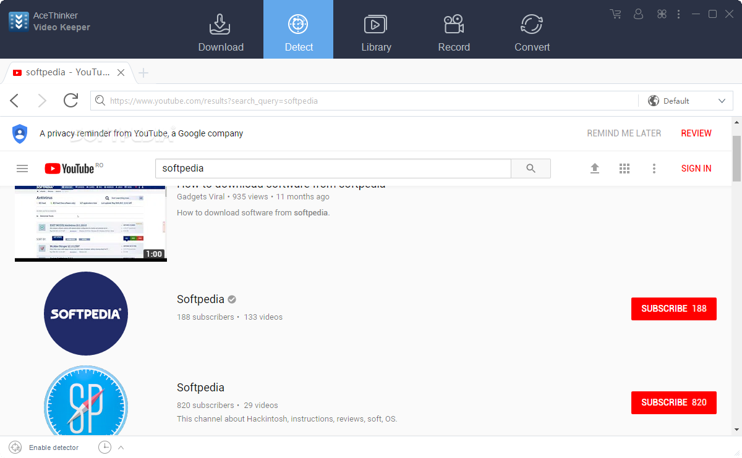The image size is (742, 458).
Task: Expand the arrow beside the clock icon
Action: pos(121,448)
